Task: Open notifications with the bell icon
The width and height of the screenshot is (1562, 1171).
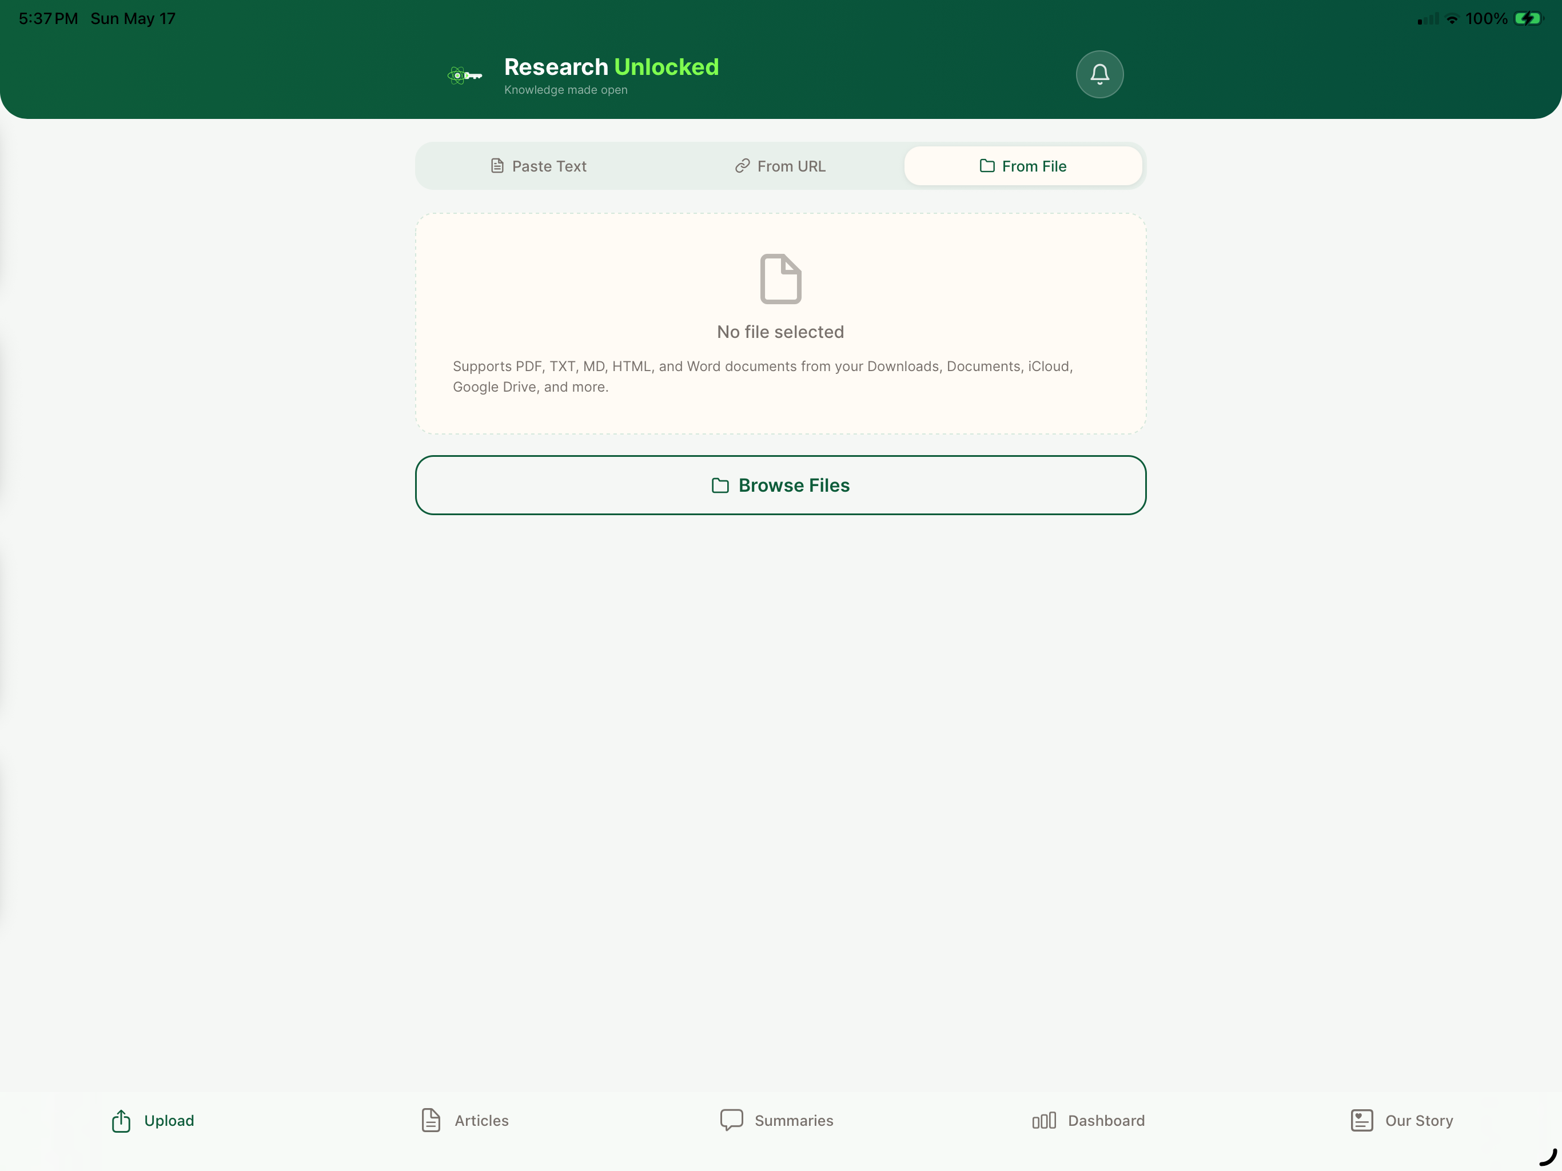Action: [x=1099, y=74]
